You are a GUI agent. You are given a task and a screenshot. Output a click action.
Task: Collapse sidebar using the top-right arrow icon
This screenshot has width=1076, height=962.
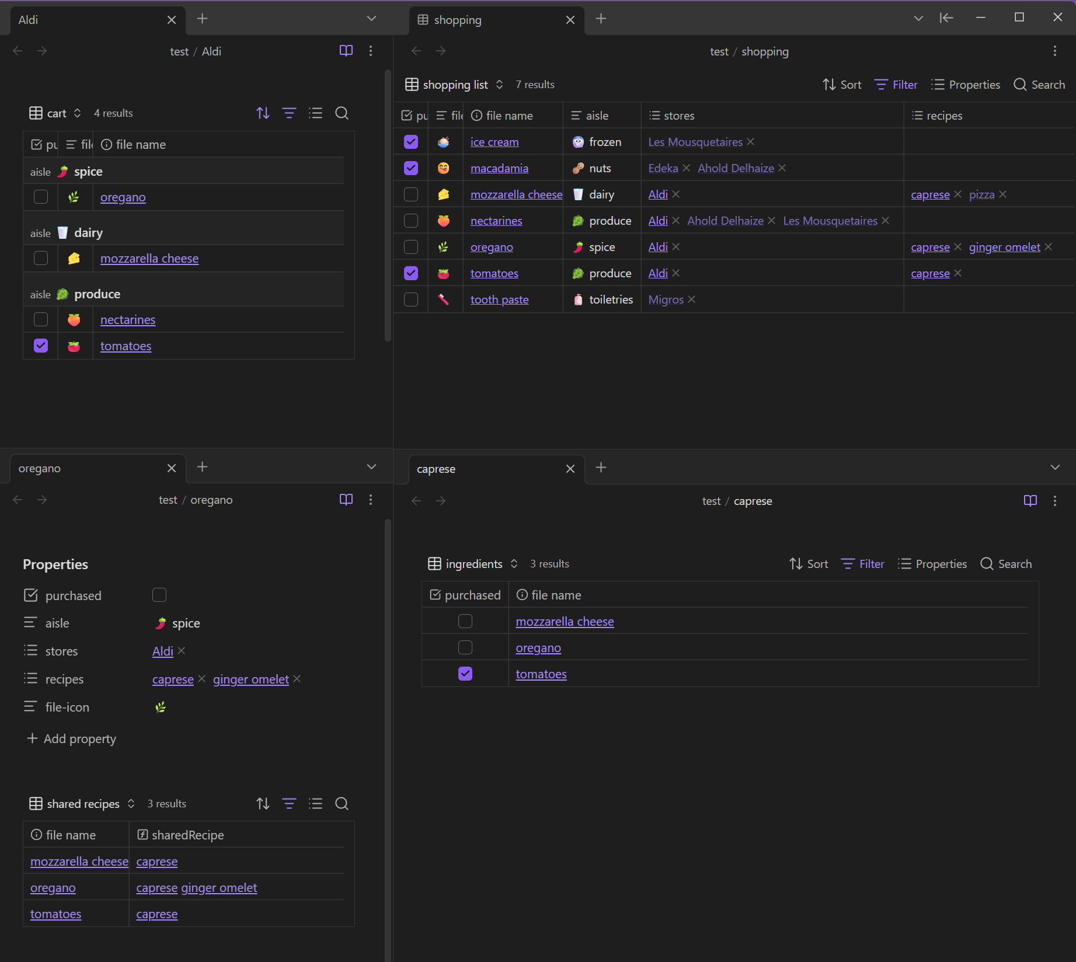pyautogui.click(x=946, y=18)
